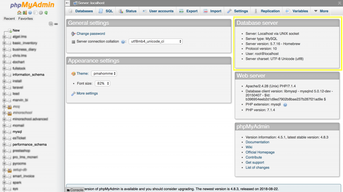Go to the Status tab
Screen dimensions: 343x192
[128, 11]
